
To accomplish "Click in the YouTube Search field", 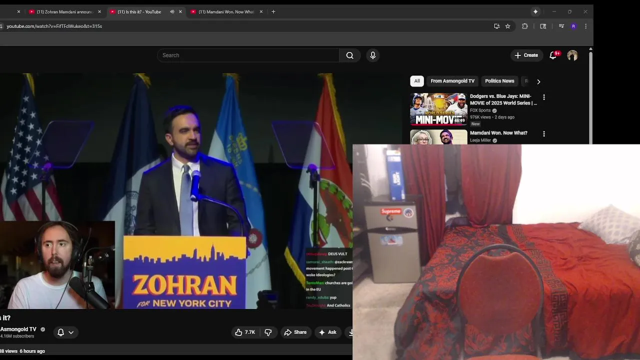I will click(x=248, y=55).
